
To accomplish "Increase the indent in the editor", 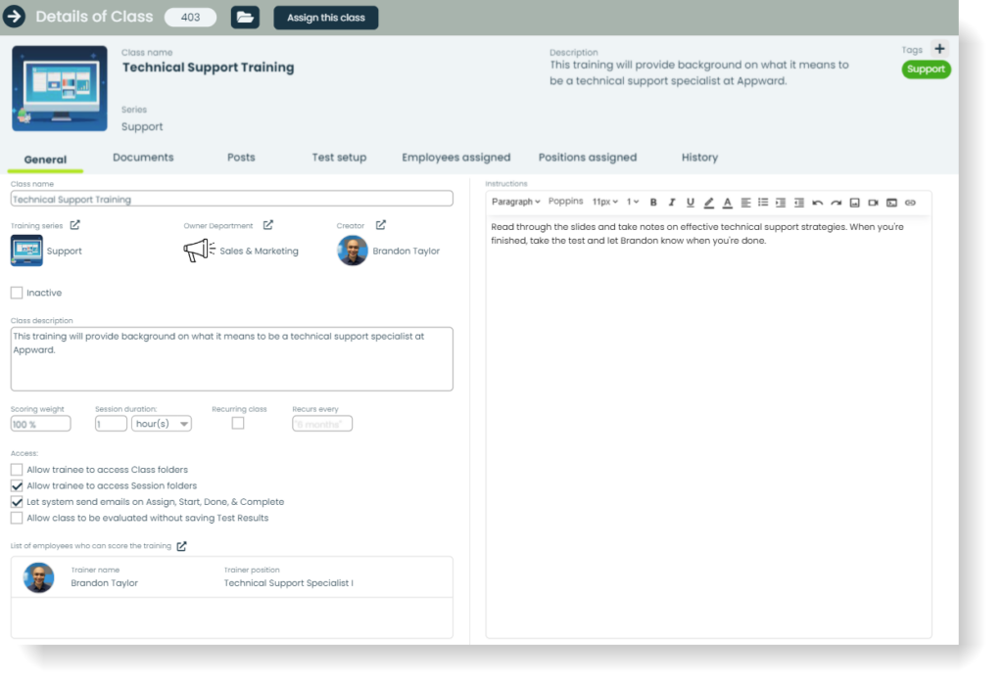I will [781, 202].
